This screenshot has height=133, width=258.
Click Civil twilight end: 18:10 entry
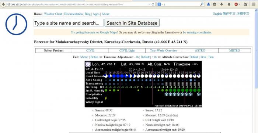pos(160,120)
